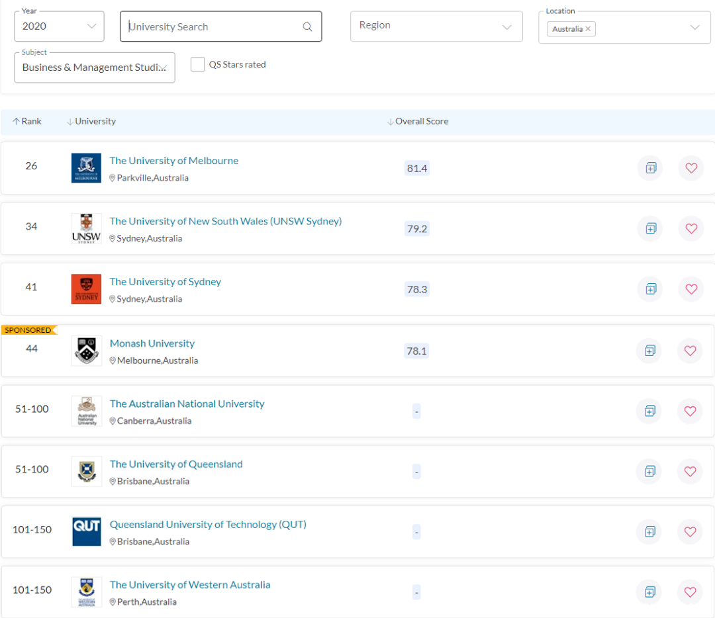Remove the Australia location tag
Image resolution: width=715 pixels, height=618 pixels.
589,28
